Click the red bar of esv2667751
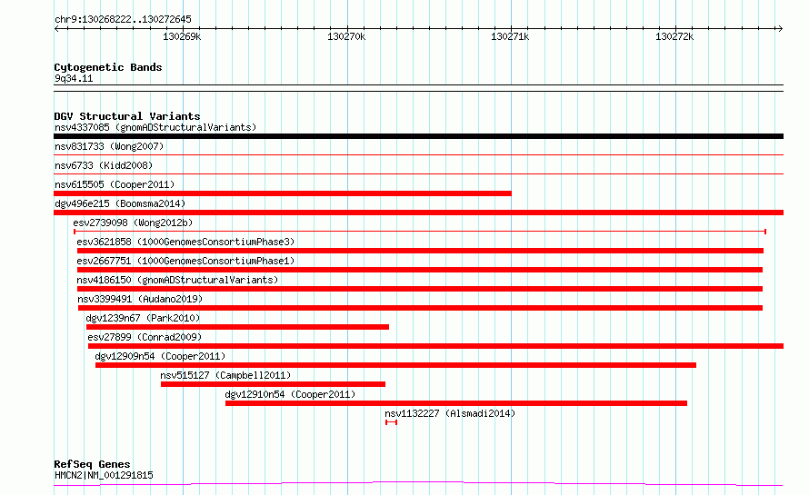The width and height of the screenshot is (809, 495). (420, 270)
